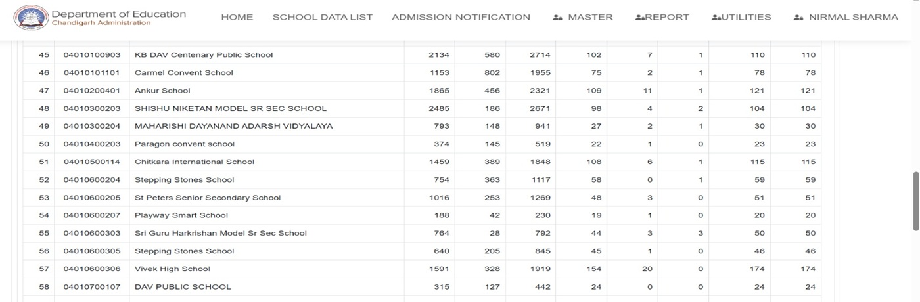Viewport: 920px width, 302px height.
Task: Click value 2485 in Shishu Niketan row
Action: point(439,108)
